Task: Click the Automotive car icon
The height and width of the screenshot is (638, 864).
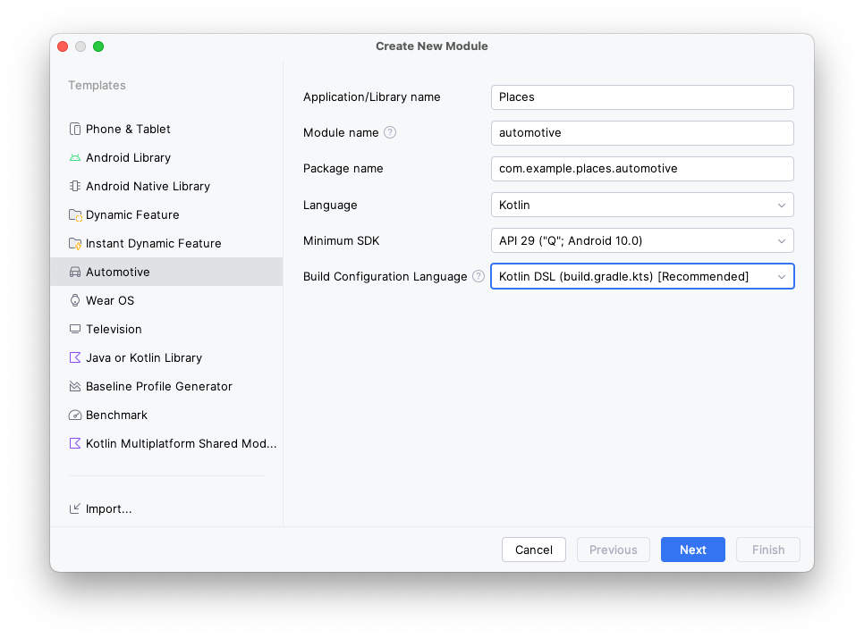Action: coord(74,272)
